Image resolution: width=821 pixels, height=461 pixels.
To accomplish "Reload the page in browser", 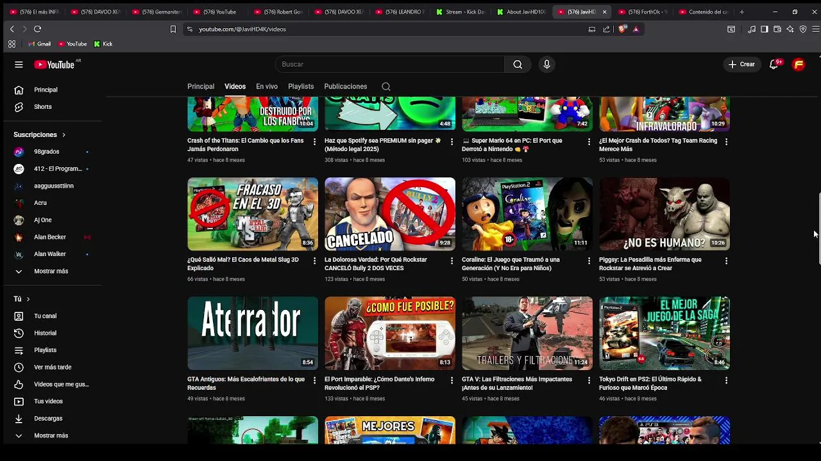I will point(37,29).
